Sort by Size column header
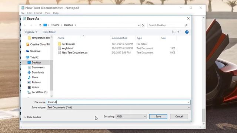Screen dimensions: 237x133 [x=163, y=38]
